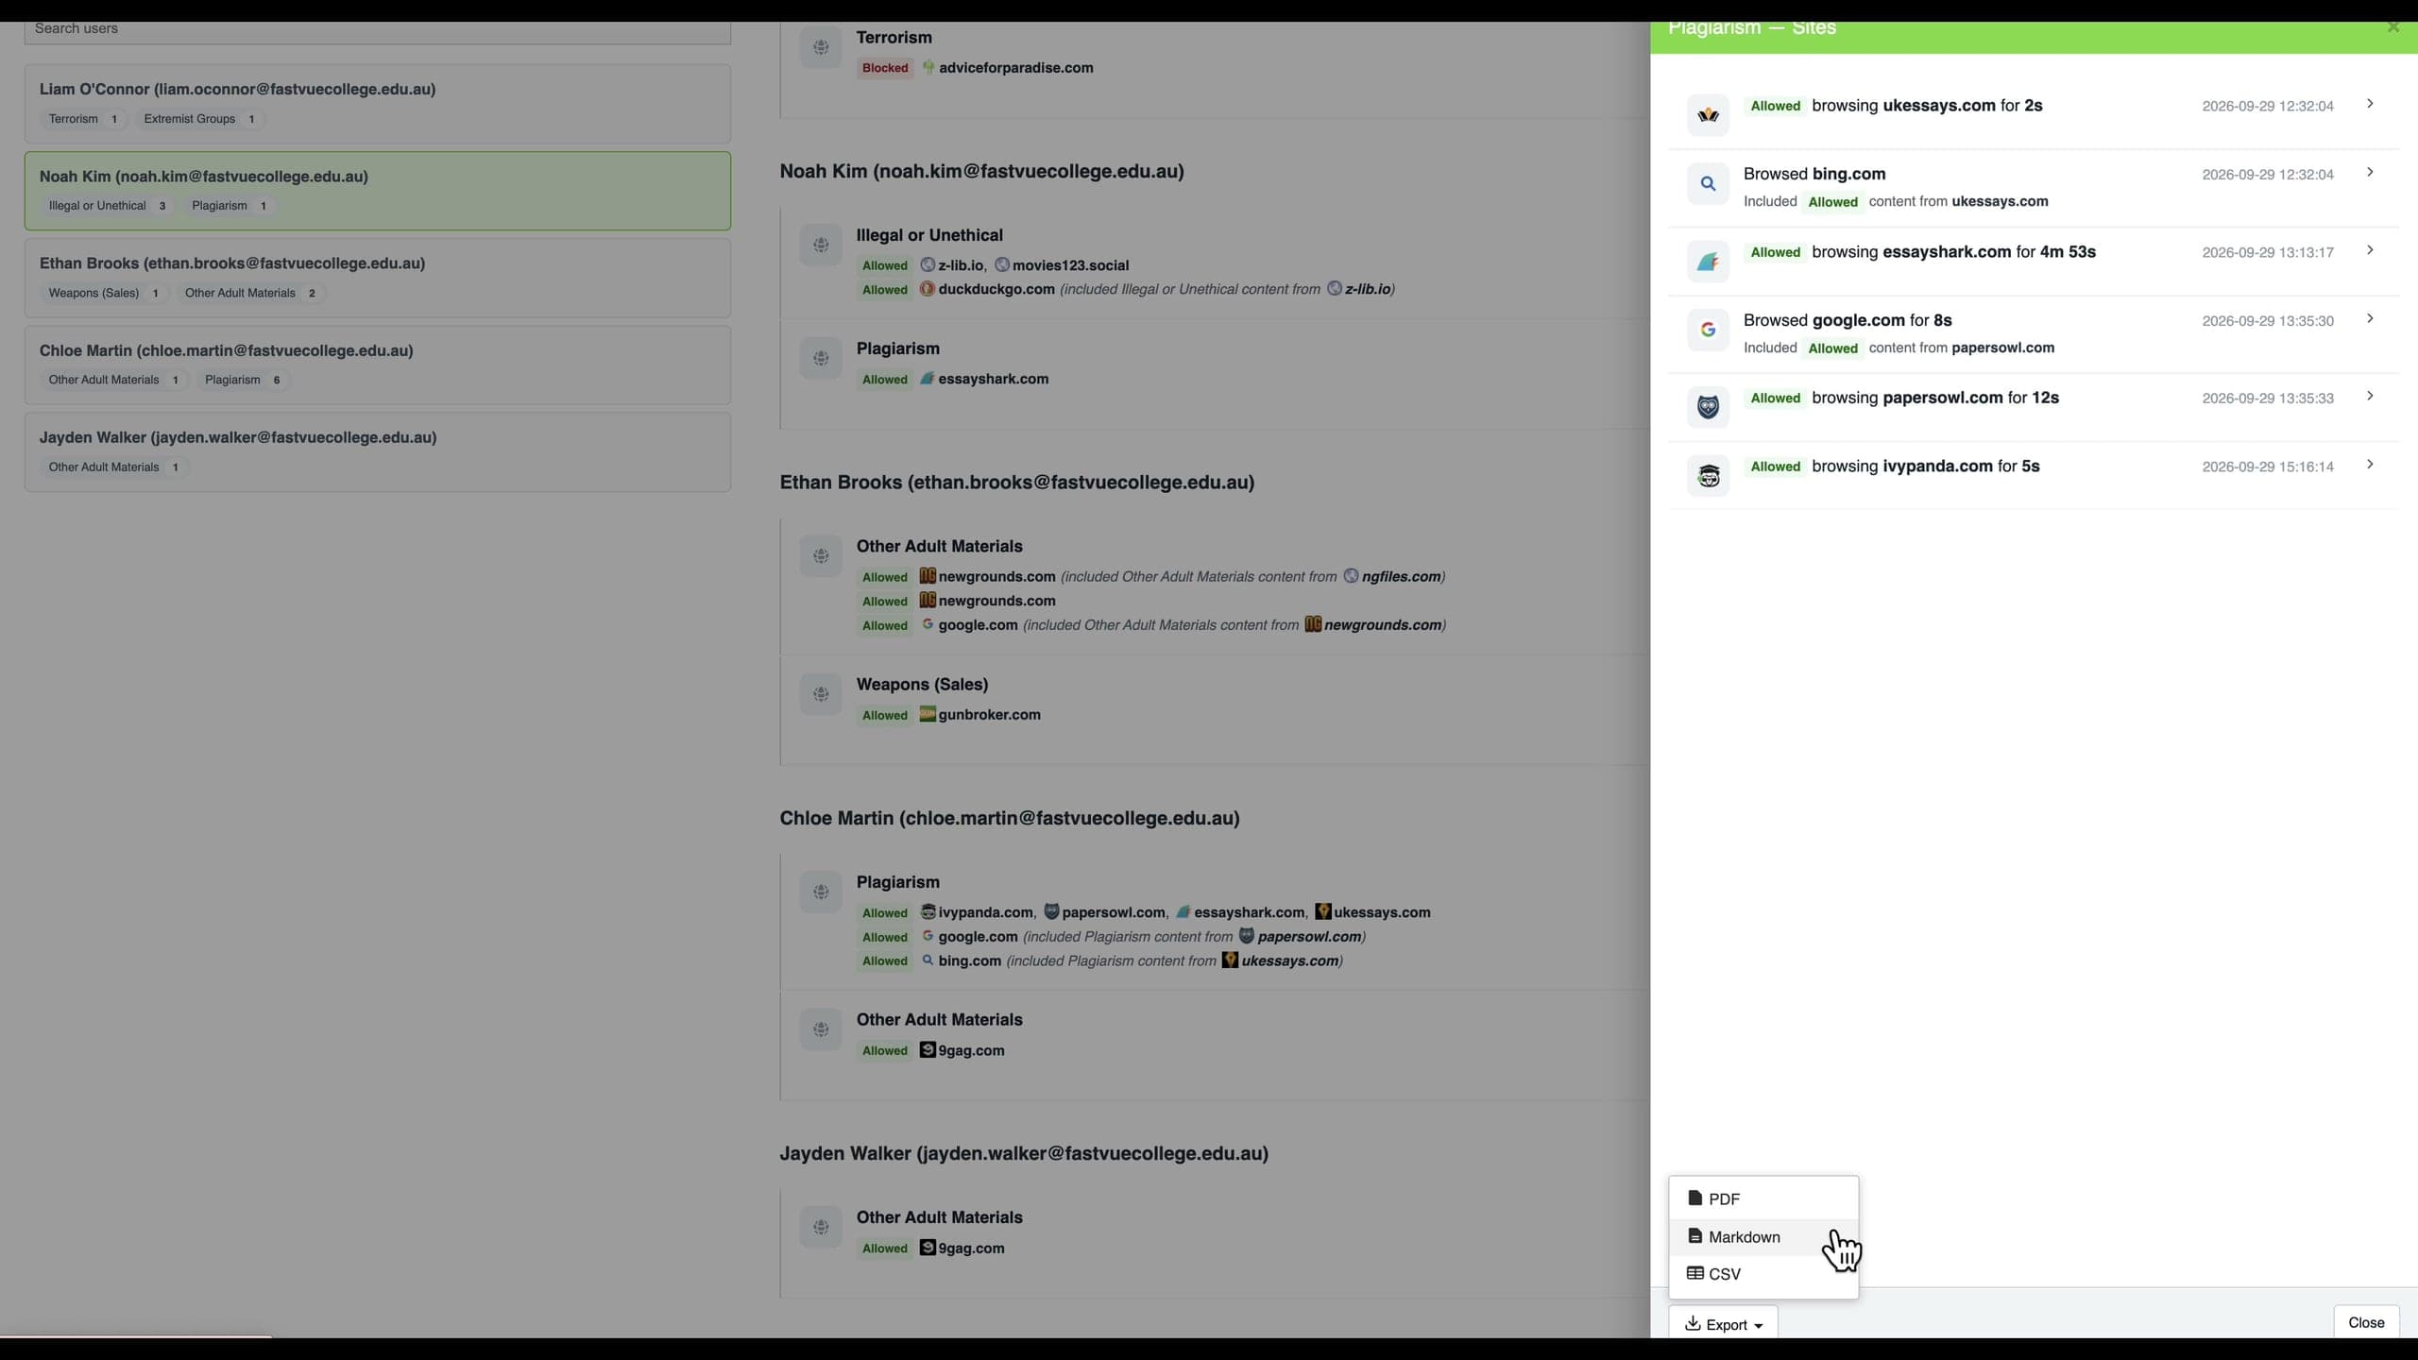
Task: Click Ethan Brooks's Weapons (Sales) 1 tag
Action: point(104,293)
